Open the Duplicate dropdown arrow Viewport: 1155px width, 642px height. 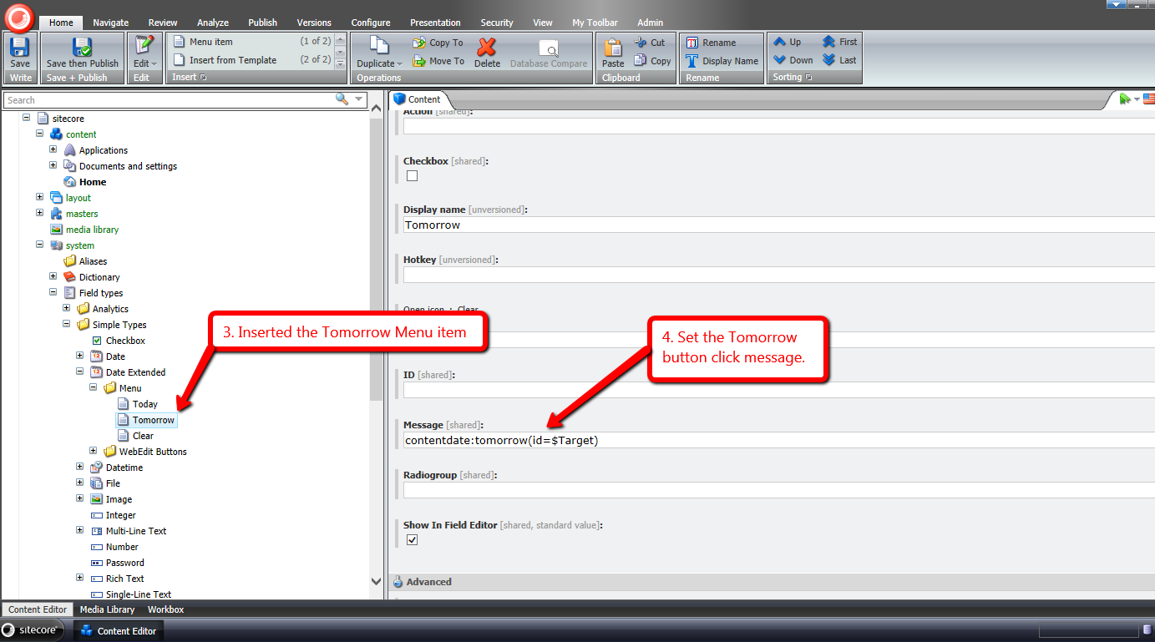click(399, 64)
